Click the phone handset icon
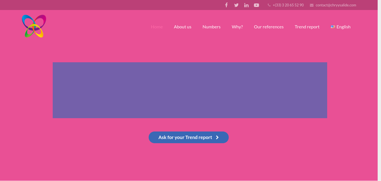This screenshot has height=181, width=381. point(269,5)
